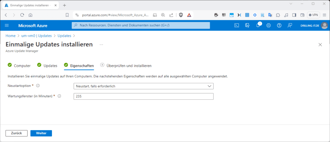Click the Azure Update Manager subtitle text
The height and width of the screenshot is (142, 330).
(22, 51)
